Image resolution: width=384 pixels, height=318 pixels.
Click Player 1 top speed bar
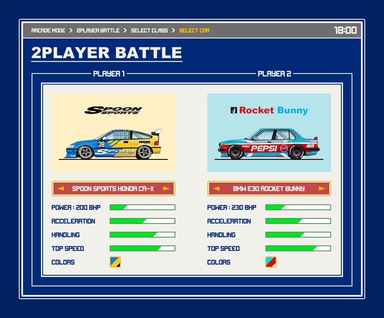pos(142,248)
